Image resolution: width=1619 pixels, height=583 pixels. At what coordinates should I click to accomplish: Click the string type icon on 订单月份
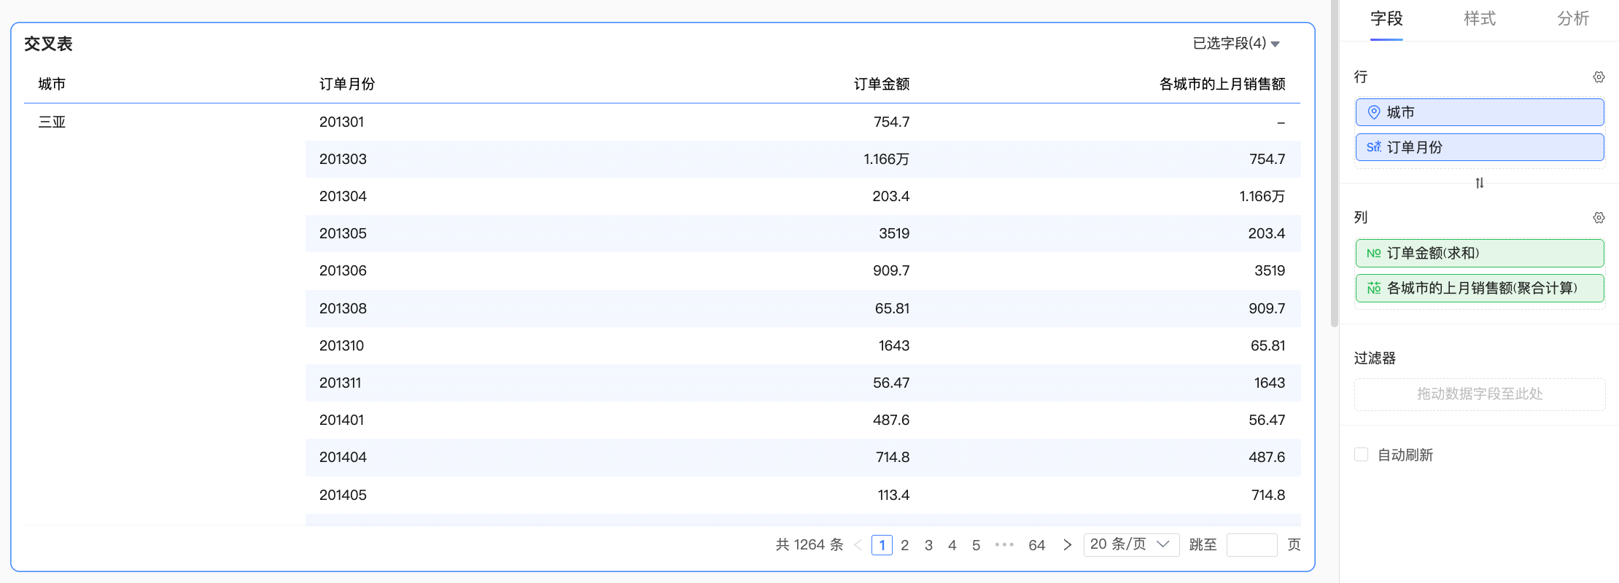[1374, 147]
